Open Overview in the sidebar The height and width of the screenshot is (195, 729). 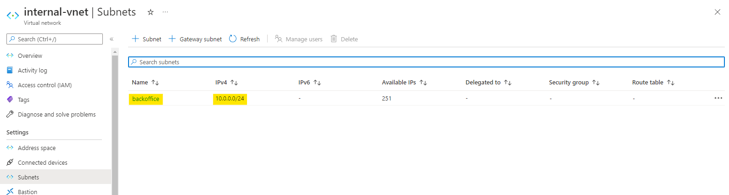pos(30,56)
